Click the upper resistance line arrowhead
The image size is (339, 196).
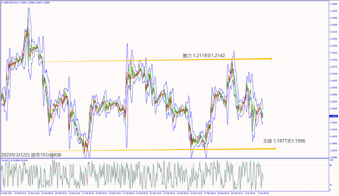tap(270, 59)
